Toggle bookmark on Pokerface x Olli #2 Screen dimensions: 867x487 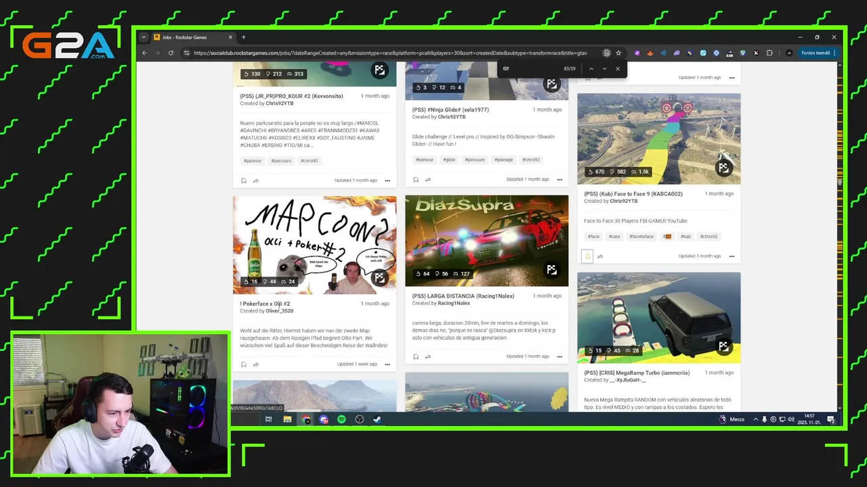click(x=244, y=365)
